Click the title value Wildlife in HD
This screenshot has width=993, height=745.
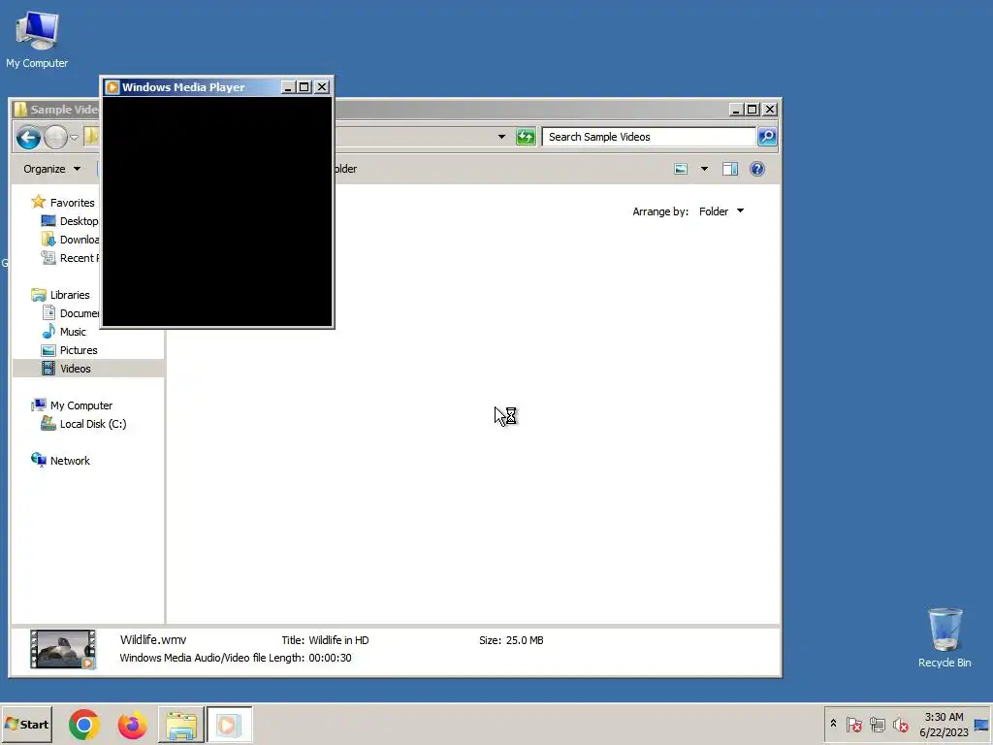coord(338,640)
